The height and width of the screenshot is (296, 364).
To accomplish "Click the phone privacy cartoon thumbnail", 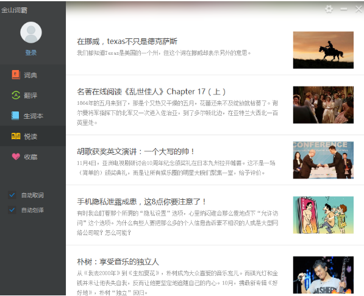I will pyautogui.click(x=323, y=215).
